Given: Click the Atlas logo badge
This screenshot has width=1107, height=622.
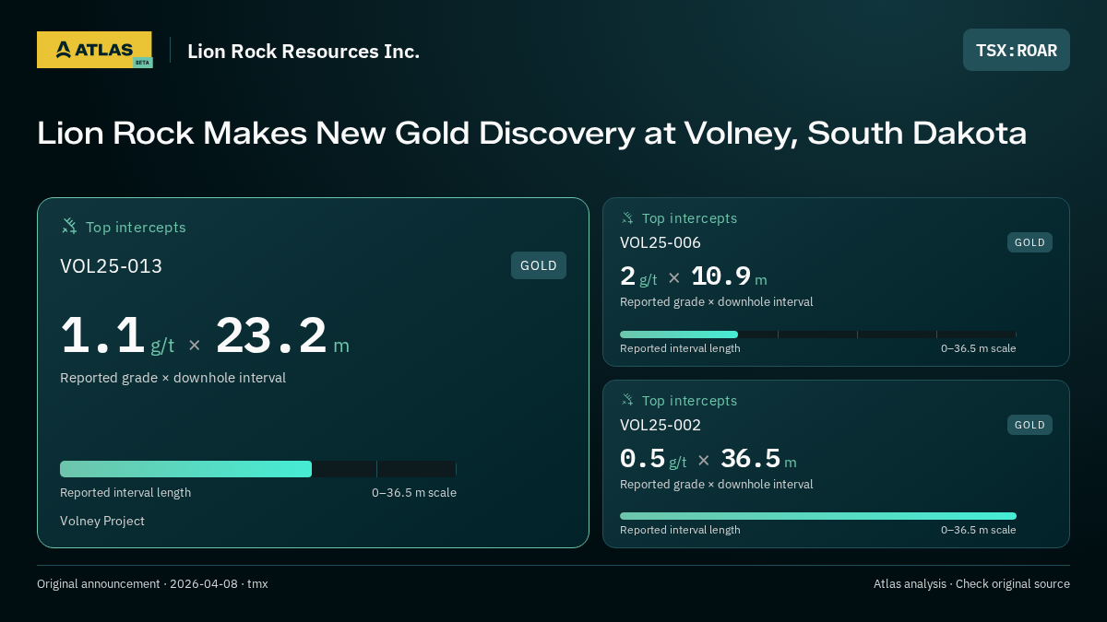Looking at the screenshot, I should 94,50.
